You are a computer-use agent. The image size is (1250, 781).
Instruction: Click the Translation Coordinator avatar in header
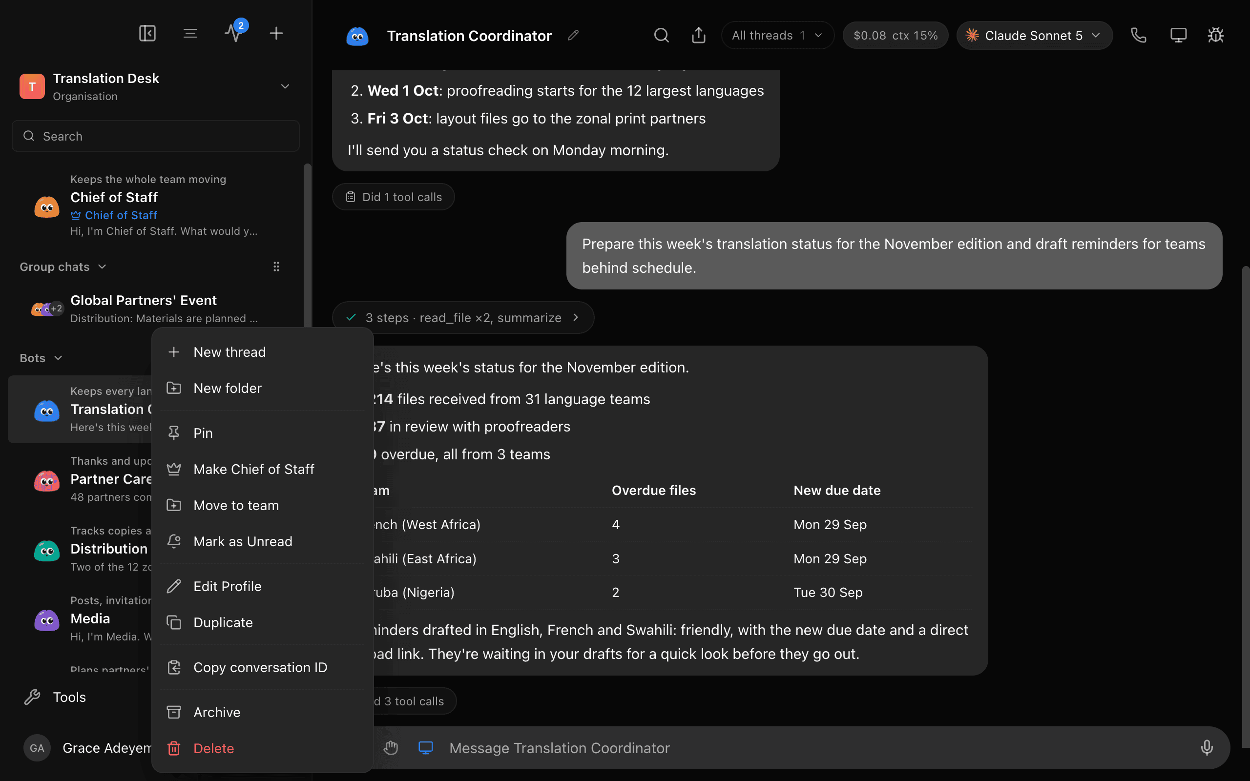point(357,36)
